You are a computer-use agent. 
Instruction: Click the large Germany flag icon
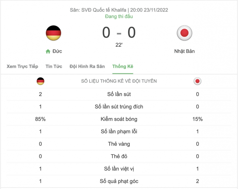[53, 33]
